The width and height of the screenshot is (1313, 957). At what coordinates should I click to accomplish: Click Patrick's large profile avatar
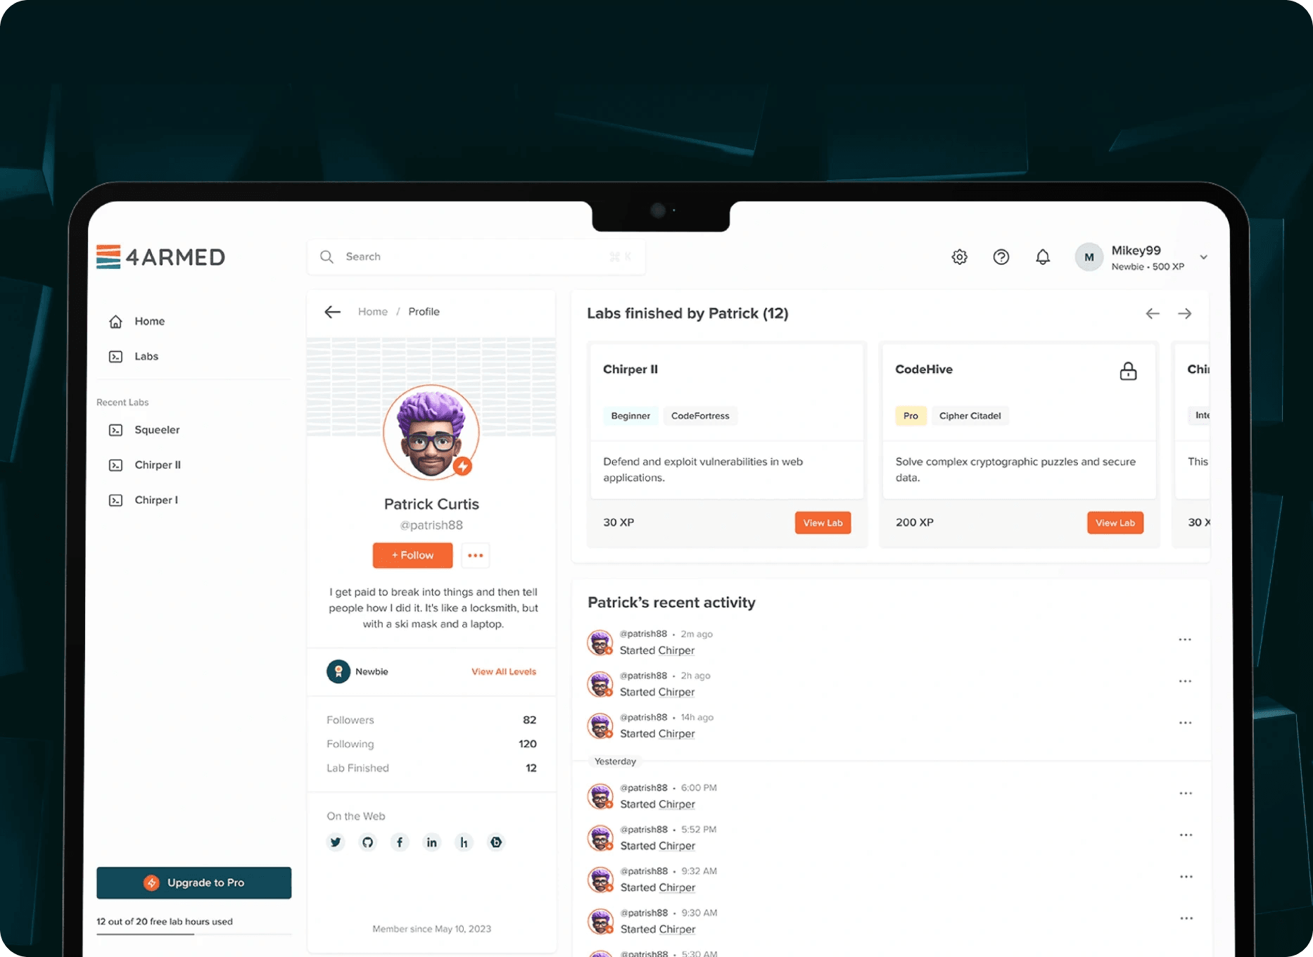pos(431,432)
